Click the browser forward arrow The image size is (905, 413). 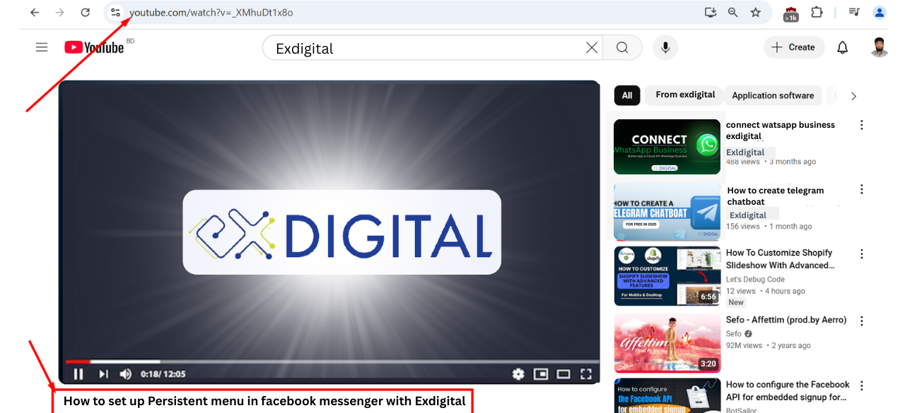[x=60, y=12]
